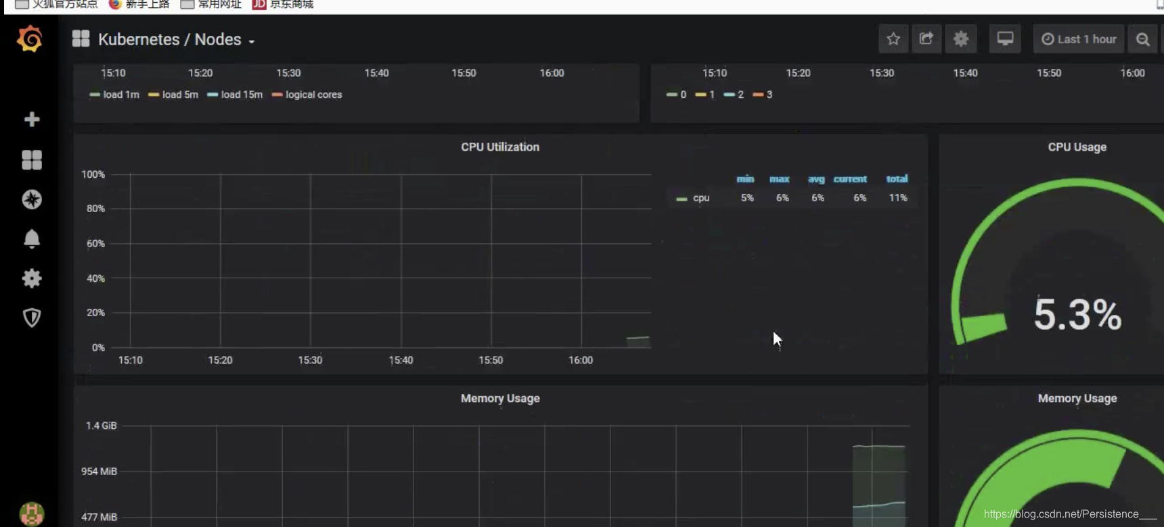Click the 100% y-axis label
This screenshot has height=527, width=1164.
(x=93, y=174)
